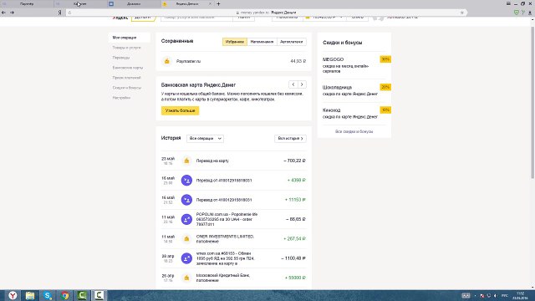Open Переводы in sidebar

121,58
